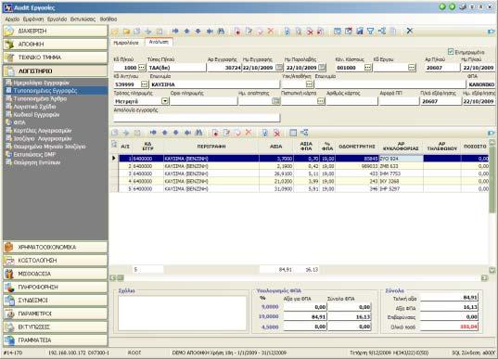
Task: Open the Ημ Παραλαβής calendar picker
Action: click(322, 68)
